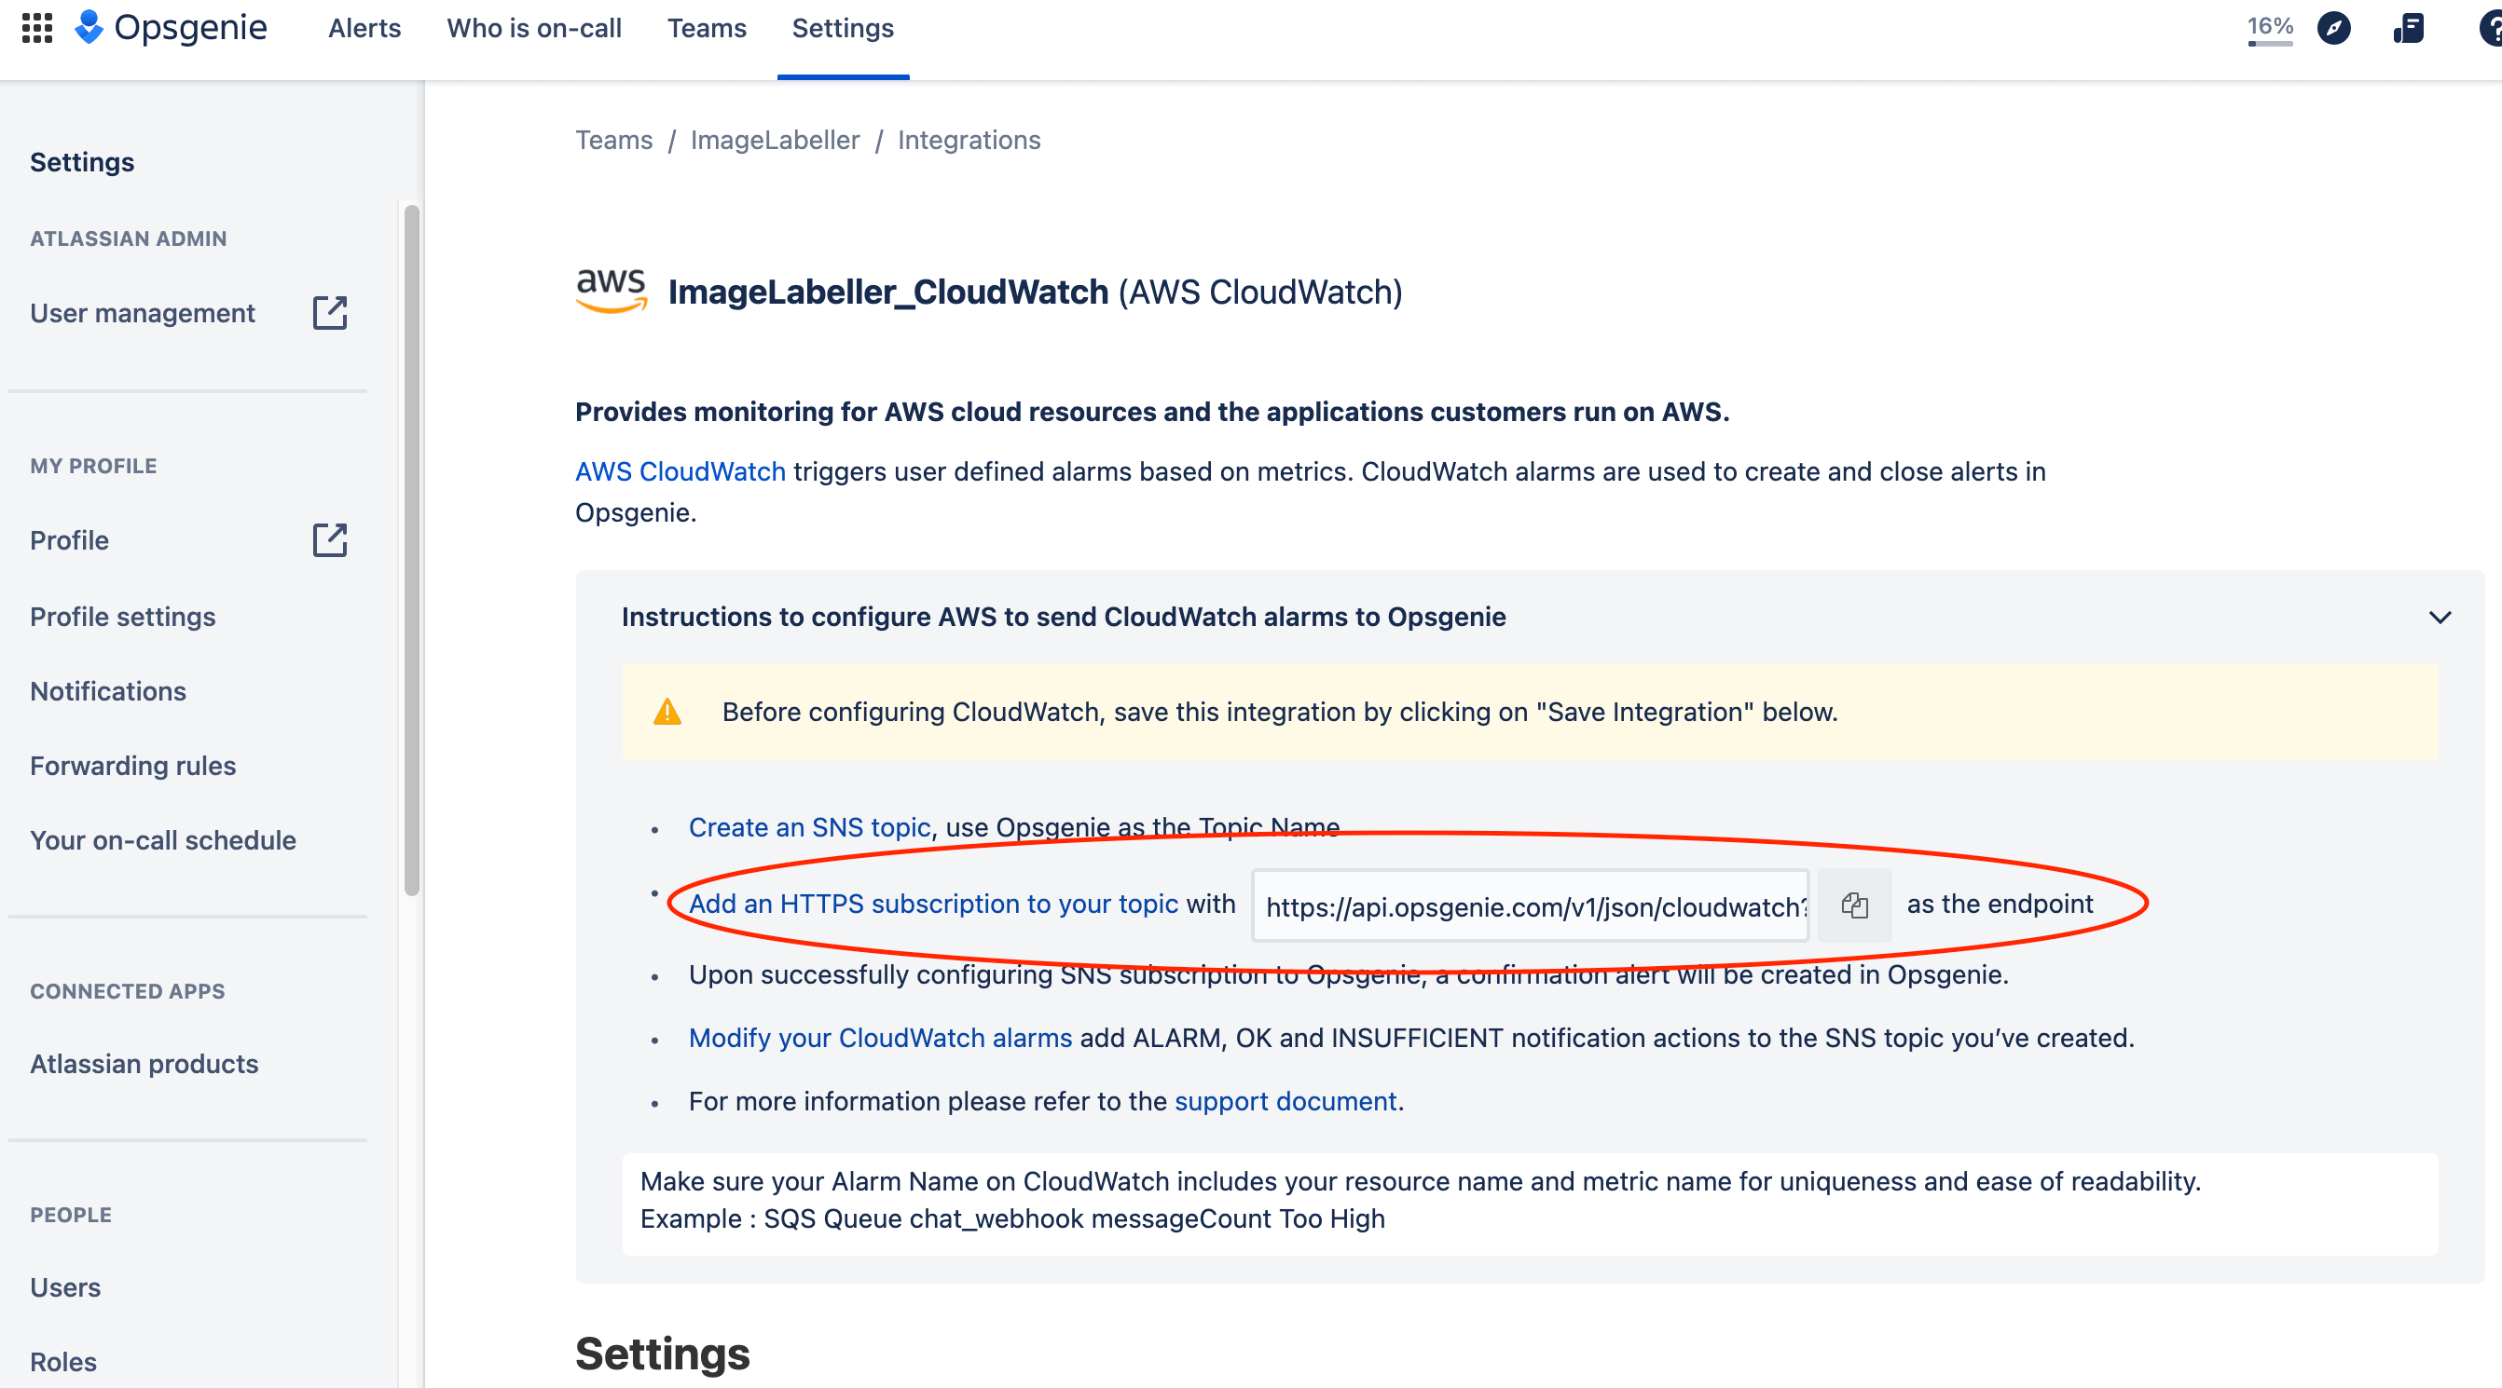Click the Who is on-call menu icon
Image resolution: width=2502 pixels, height=1388 pixels.
(533, 27)
